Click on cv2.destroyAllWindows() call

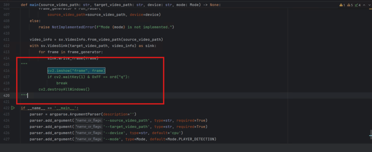coord(64,89)
